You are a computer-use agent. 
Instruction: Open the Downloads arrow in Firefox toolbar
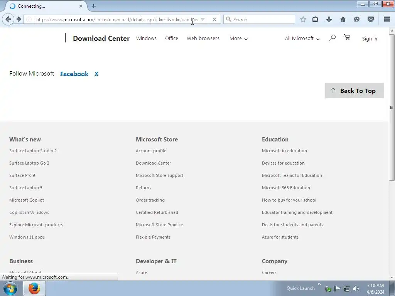(x=329, y=19)
